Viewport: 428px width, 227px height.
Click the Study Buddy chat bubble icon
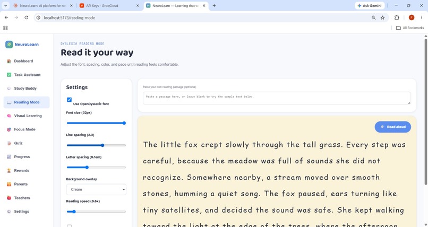[9, 88]
